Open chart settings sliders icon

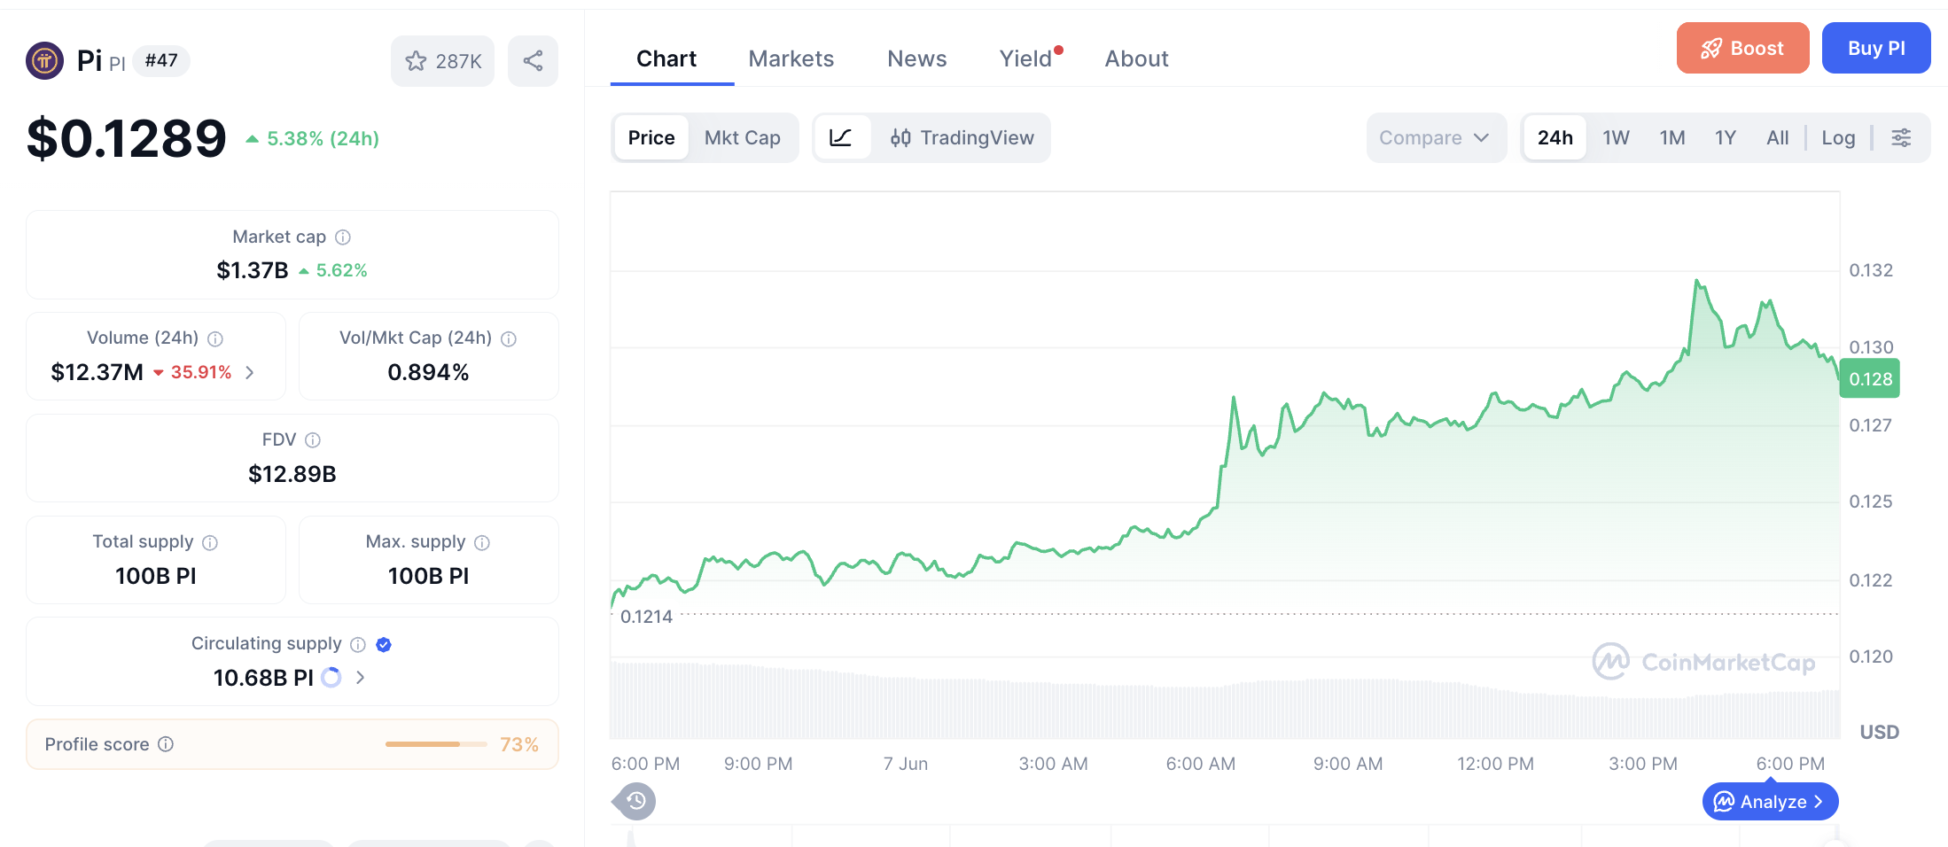(1901, 137)
